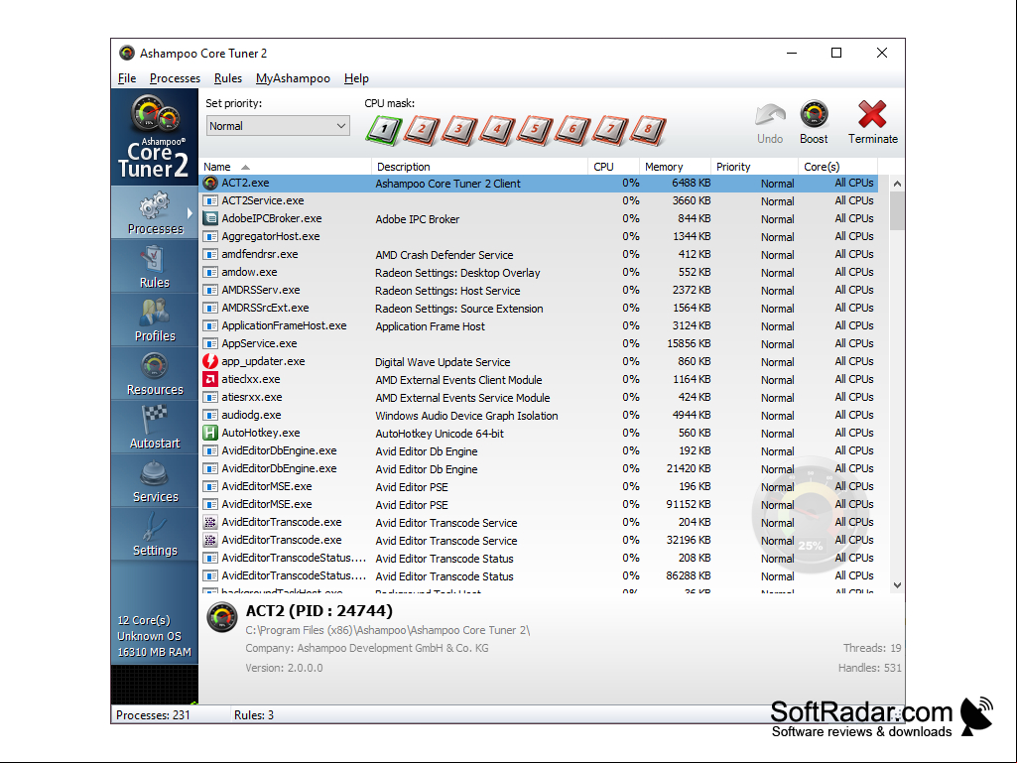This screenshot has width=1017, height=763.
Task: Open the Help menu
Action: (x=356, y=78)
